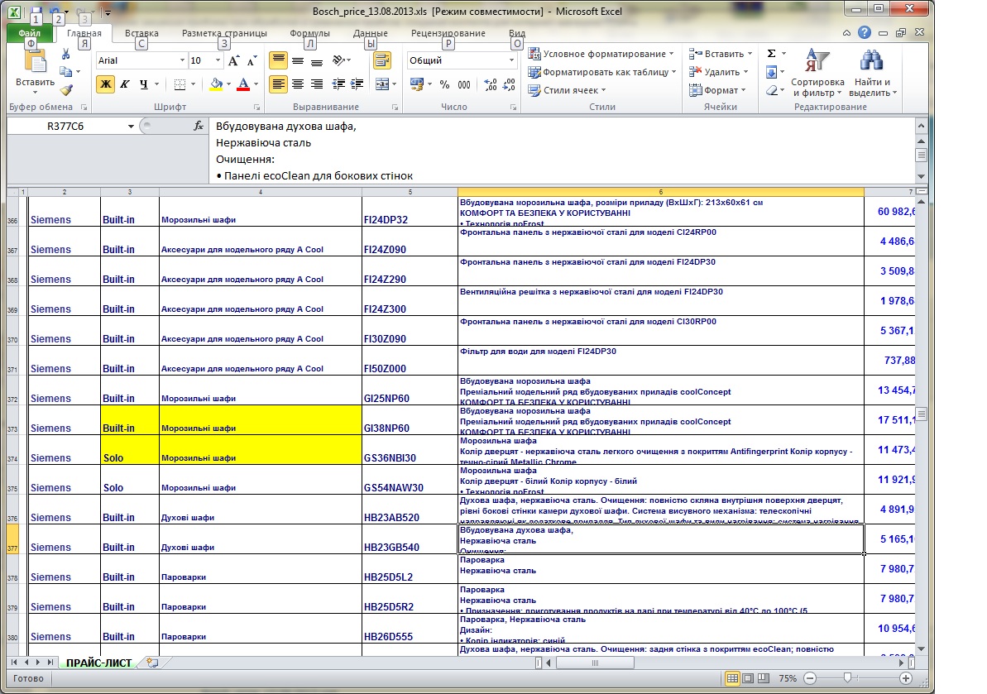Open the Формат cells menu
This screenshot has height=694, width=987.
click(717, 90)
